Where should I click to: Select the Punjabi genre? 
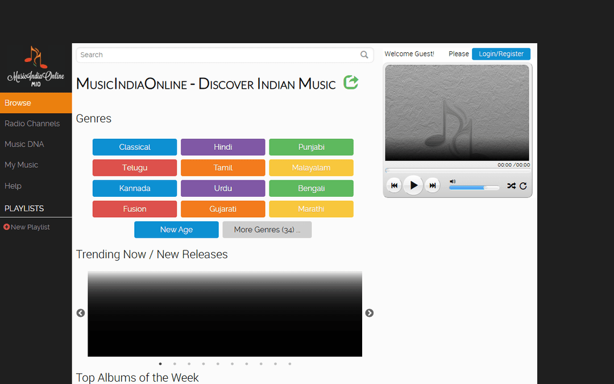point(312,147)
